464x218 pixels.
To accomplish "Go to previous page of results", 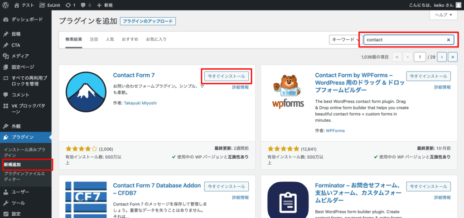I will 408,57.
